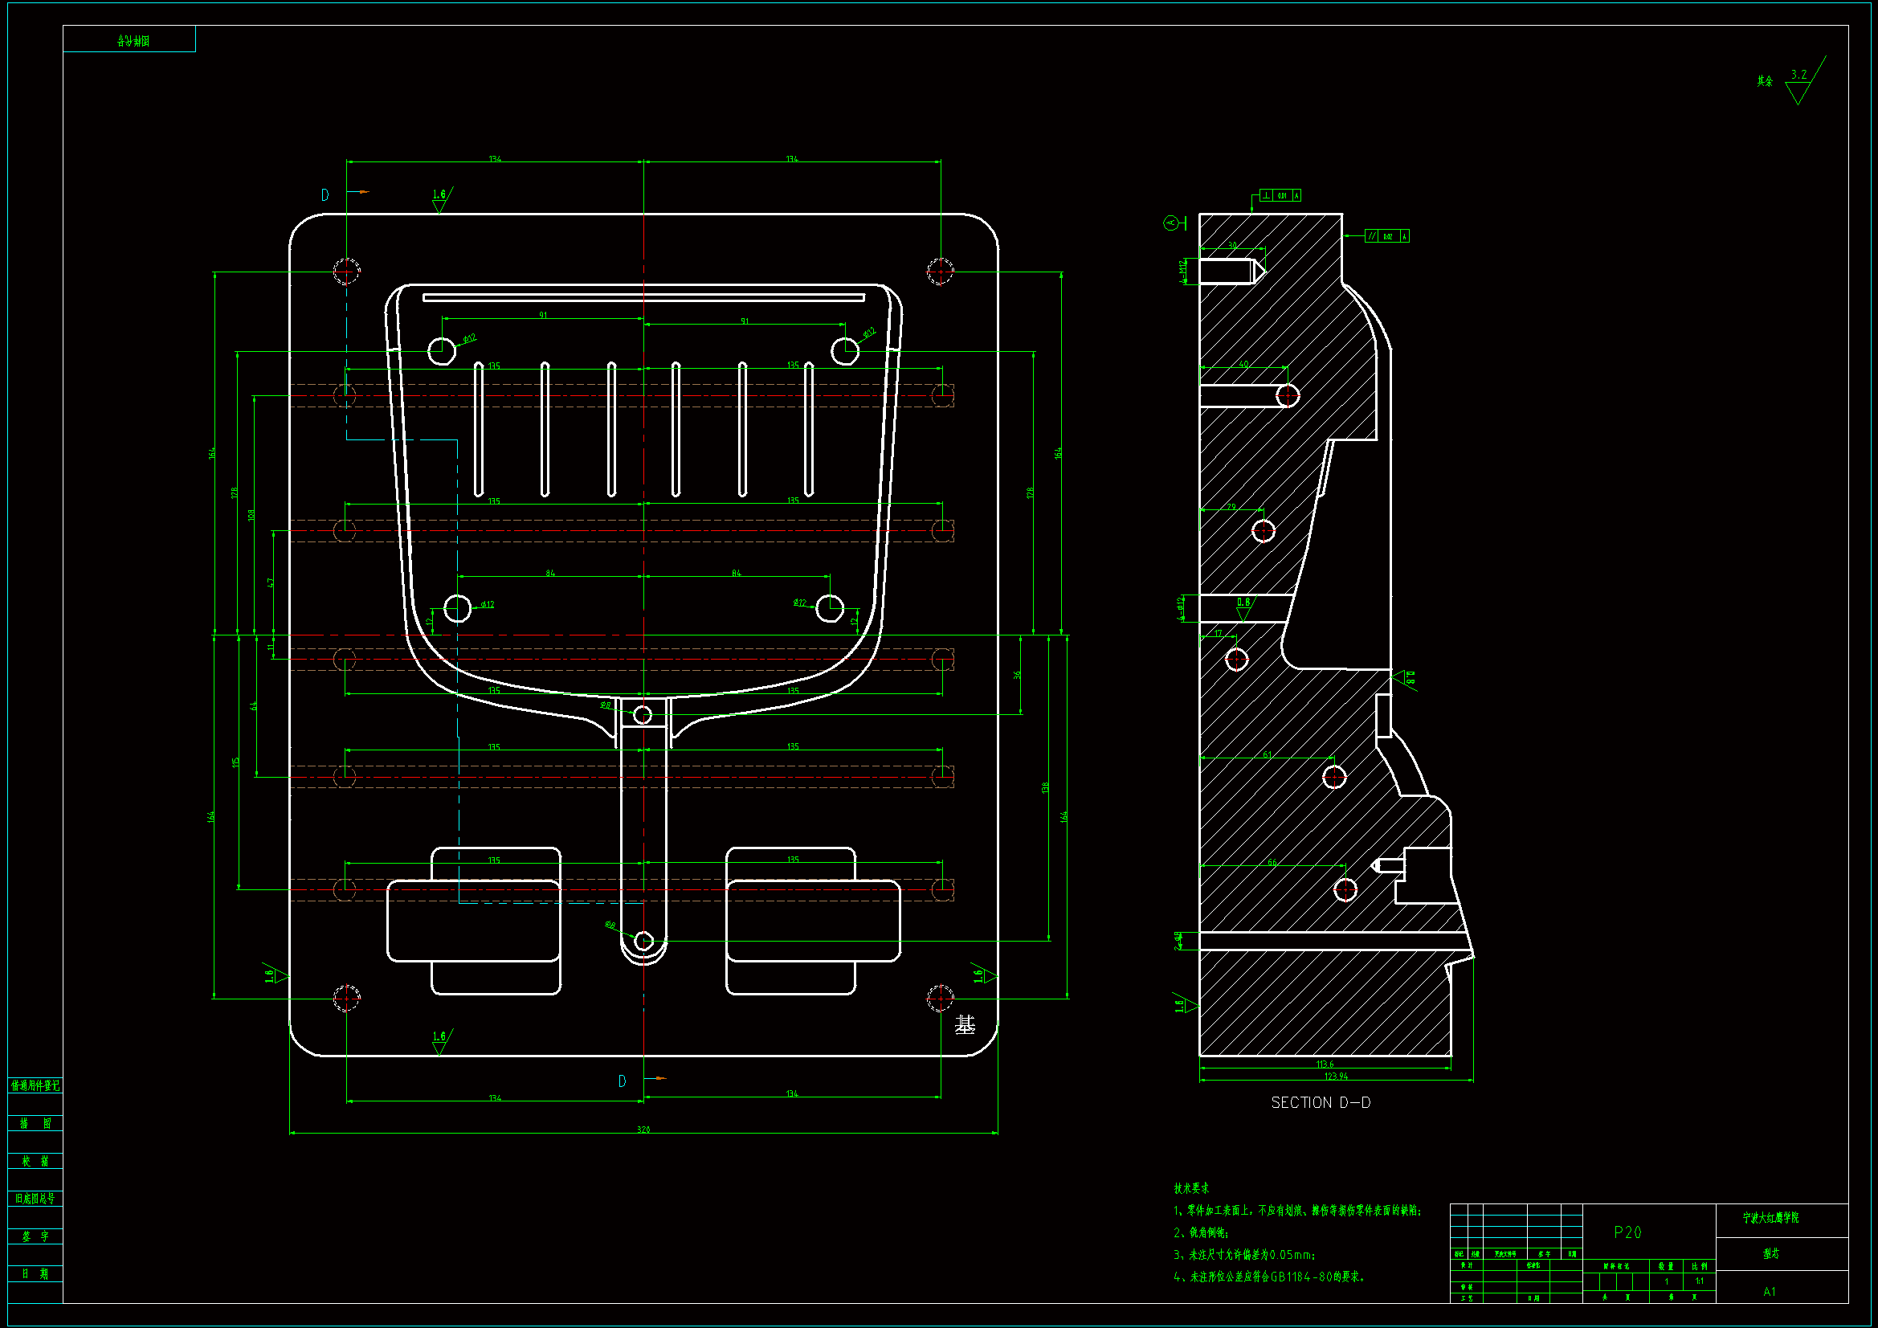
Task: Select the 123.94 dimension below section
Action: click(x=1336, y=1077)
